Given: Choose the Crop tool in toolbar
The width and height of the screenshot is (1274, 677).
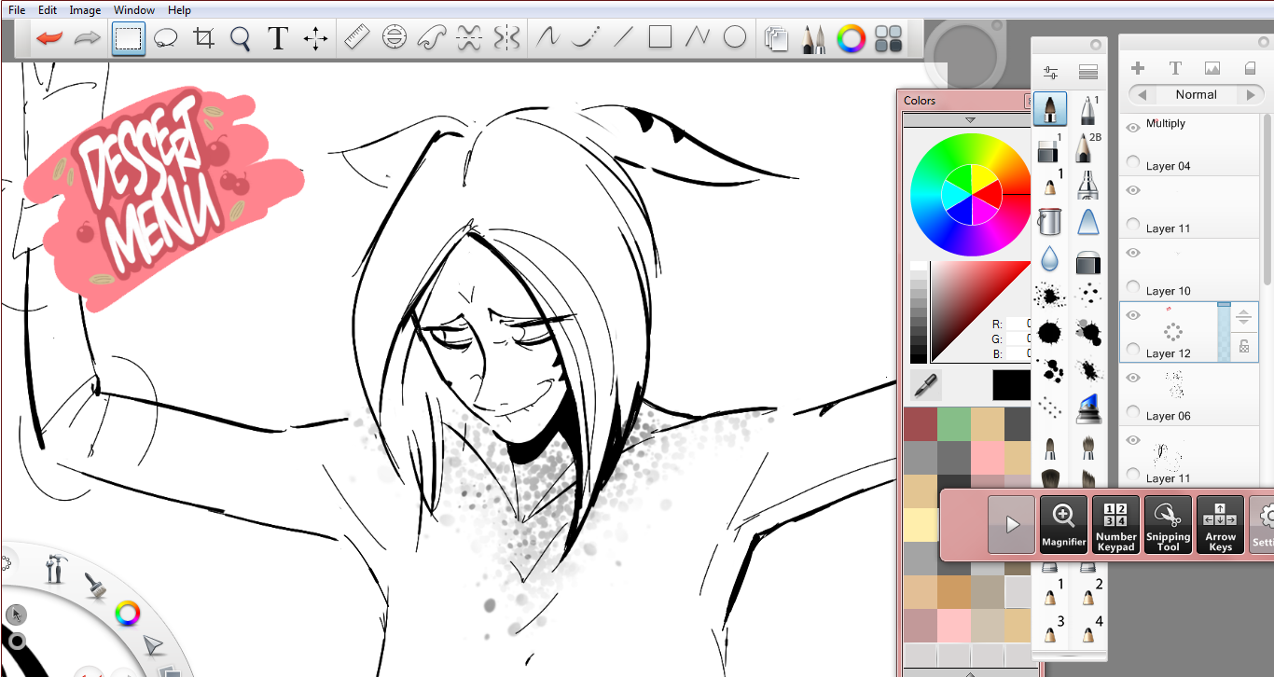Looking at the screenshot, I should [x=203, y=38].
